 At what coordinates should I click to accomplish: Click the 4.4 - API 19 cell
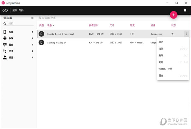click(x=95, y=43)
